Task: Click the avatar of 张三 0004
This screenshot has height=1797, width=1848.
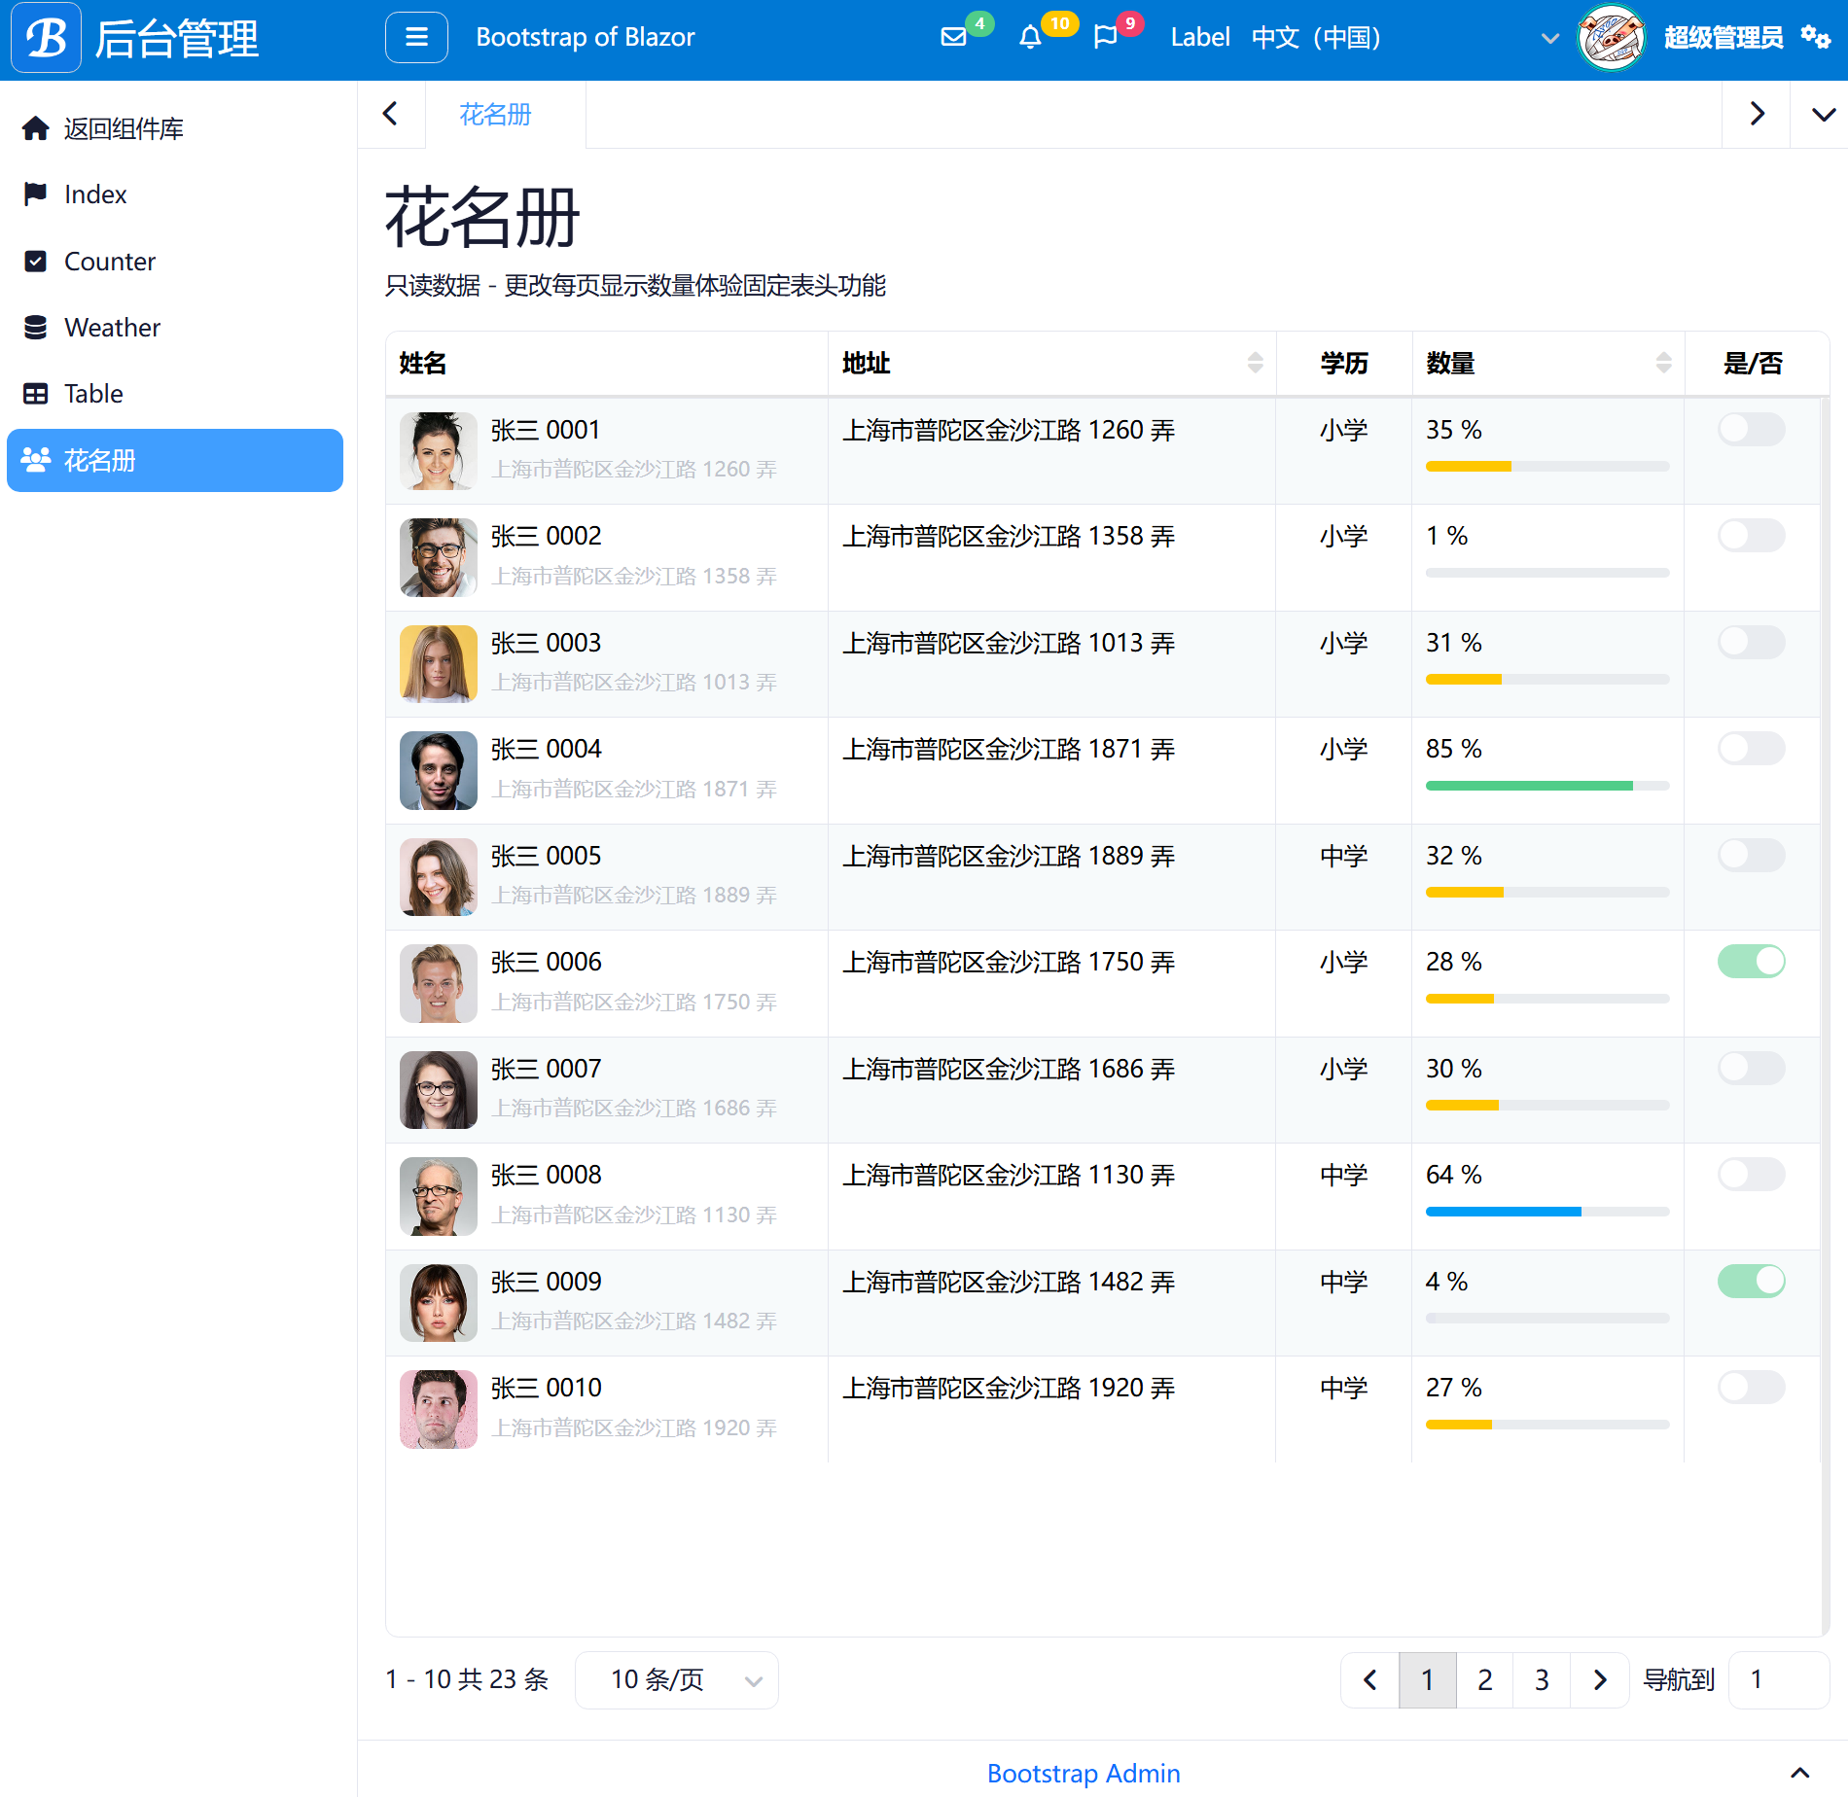Action: point(439,770)
